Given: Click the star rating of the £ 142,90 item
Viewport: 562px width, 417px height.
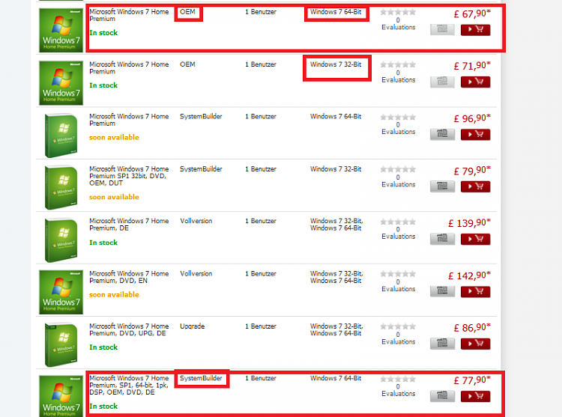Looking at the screenshot, I should [x=398, y=274].
